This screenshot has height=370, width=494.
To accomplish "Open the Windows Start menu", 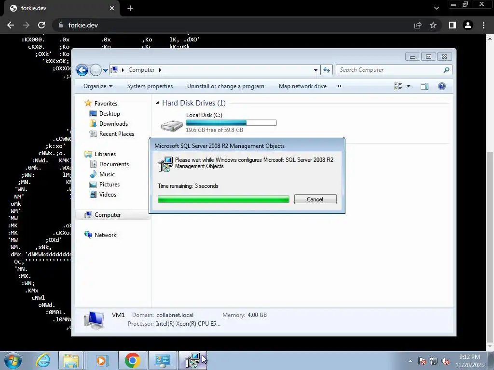I will point(13,360).
